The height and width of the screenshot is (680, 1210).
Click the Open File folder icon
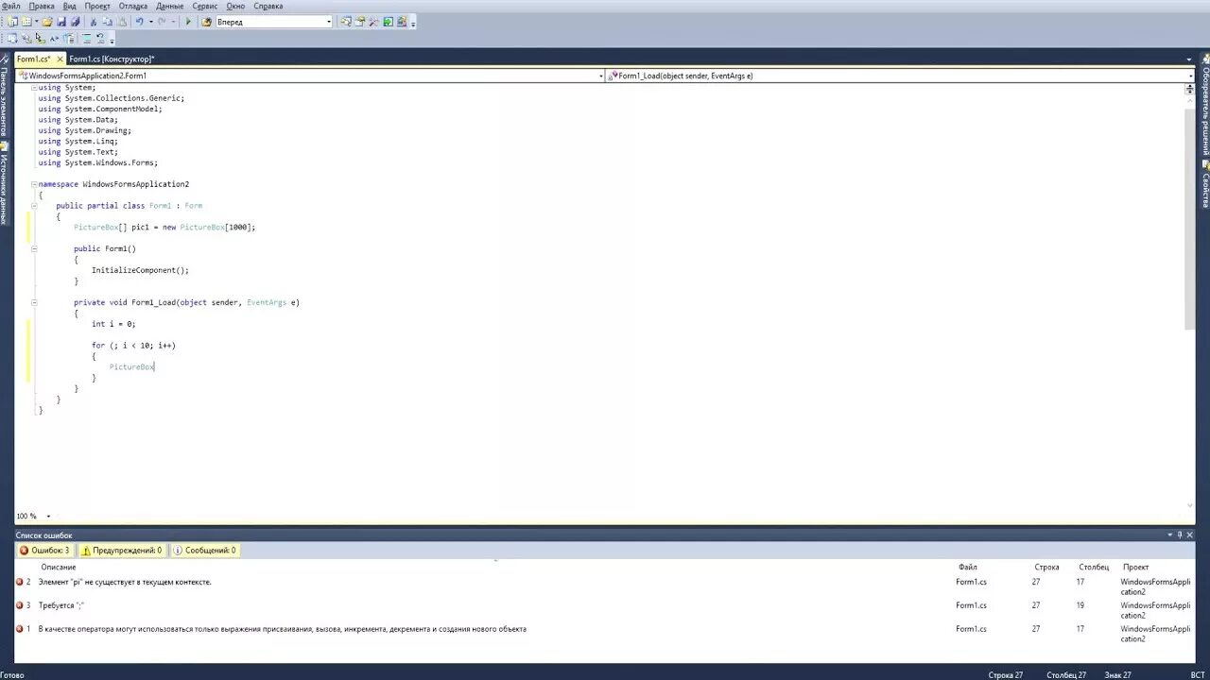(x=46, y=22)
